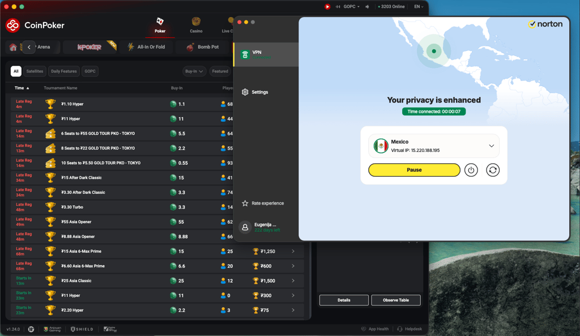Image resolution: width=580 pixels, height=336 pixels.
Task: Expand the ₮2.20 Hyper row arrow
Action: (x=293, y=310)
